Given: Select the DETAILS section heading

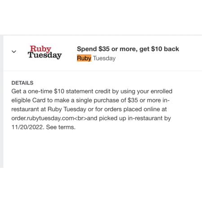Looking at the screenshot, I should point(22,83).
